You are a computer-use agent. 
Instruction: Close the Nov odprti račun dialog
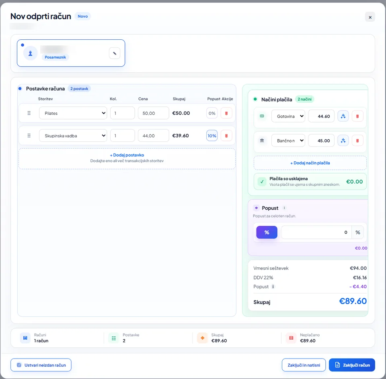tap(370, 17)
